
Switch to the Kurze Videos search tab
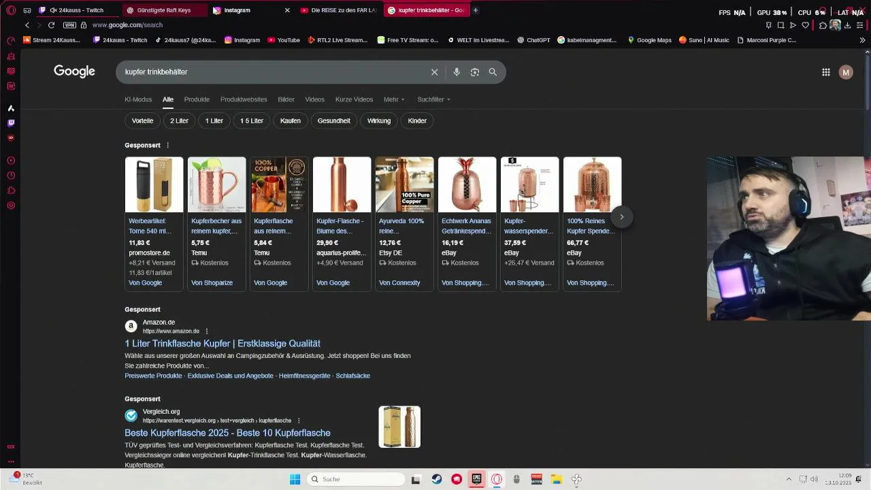pyautogui.click(x=354, y=99)
